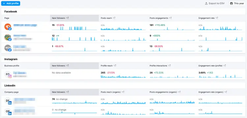The width and height of the screenshot is (247, 118).
Task: Click the 181 posts engagements sparkline chart
Action: click(172, 29)
